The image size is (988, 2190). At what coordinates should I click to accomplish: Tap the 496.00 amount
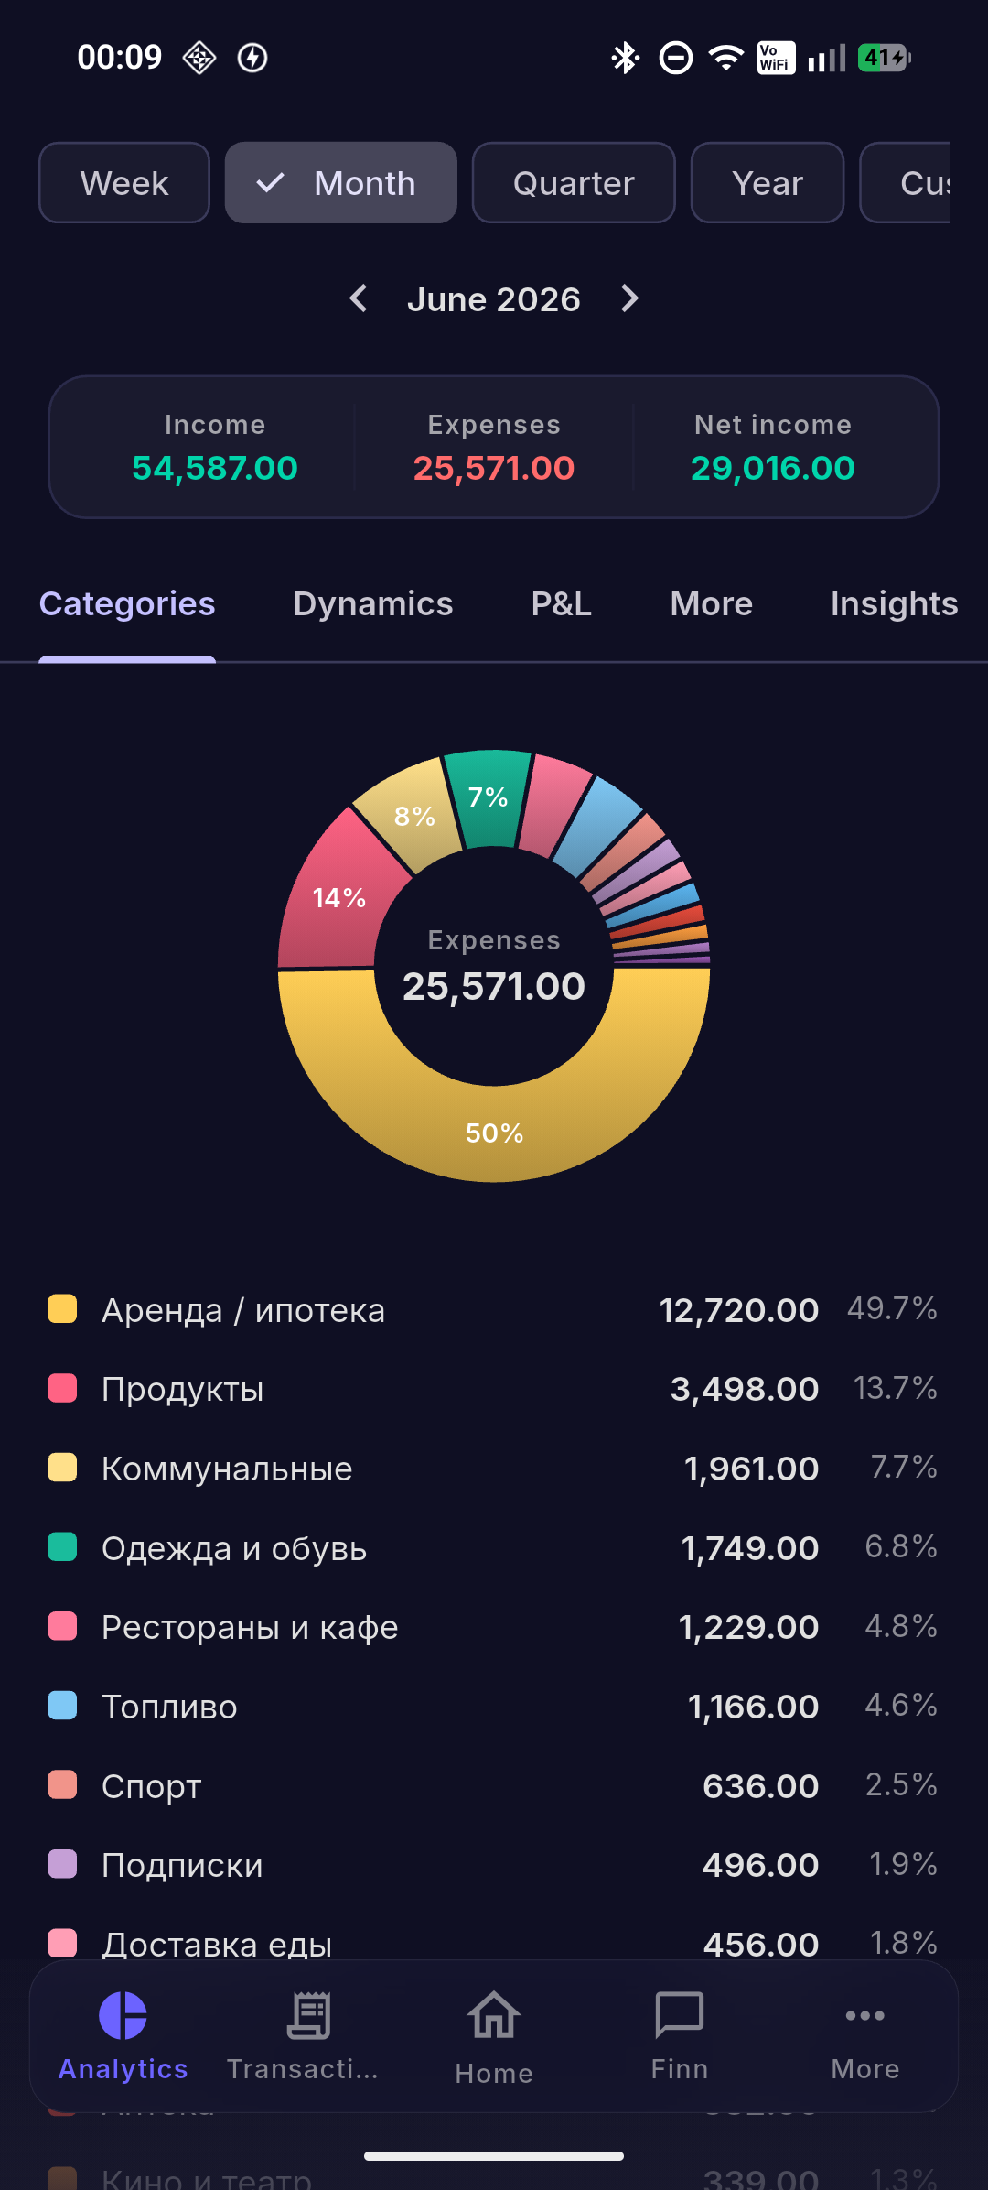tap(760, 1865)
